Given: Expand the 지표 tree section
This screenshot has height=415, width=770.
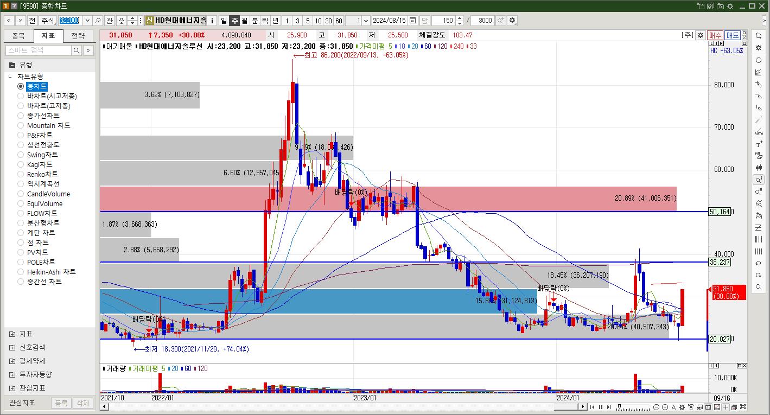Looking at the screenshot, I should [12, 334].
